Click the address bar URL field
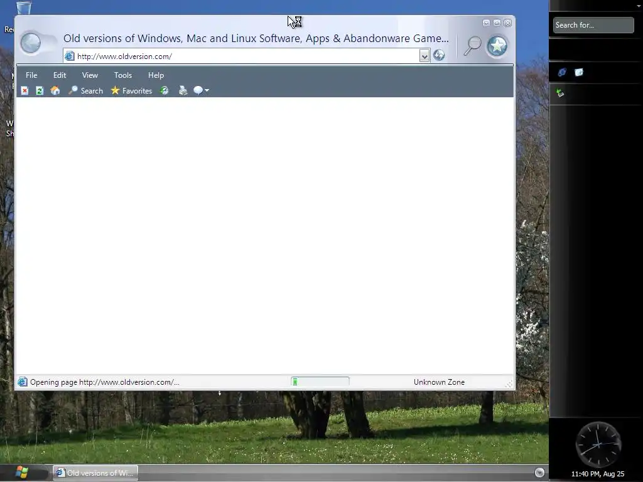This screenshot has width=643, height=482. (x=247, y=56)
